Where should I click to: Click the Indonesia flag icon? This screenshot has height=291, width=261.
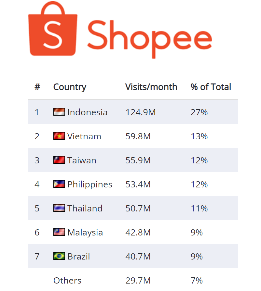click(x=59, y=112)
